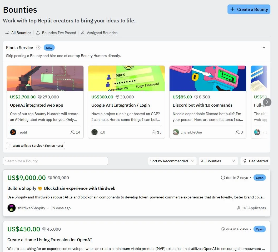
Task: Click the person icon on Assigned Bounties tab
Action: point(83,33)
